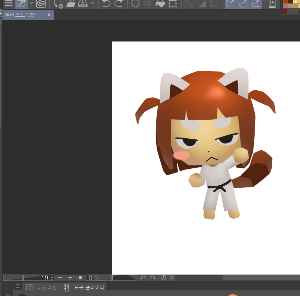Image resolution: width=300 pixels, height=296 pixels.
Task: Launch Clip Studio spiral icon
Action: coord(41,3)
